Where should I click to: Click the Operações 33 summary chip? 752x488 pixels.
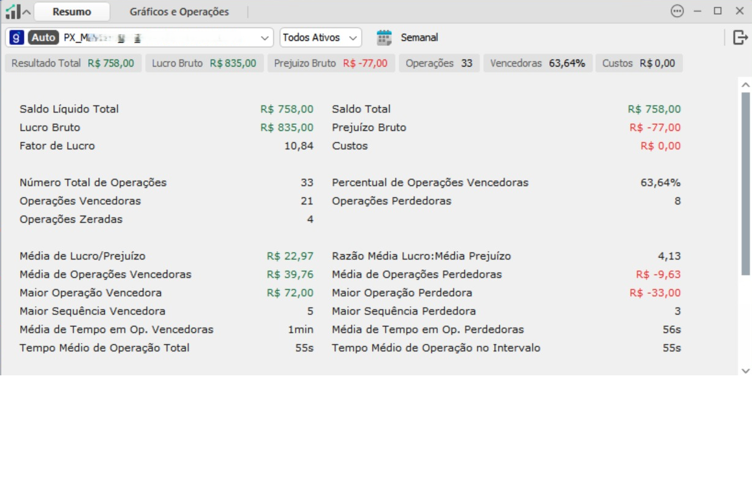click(440, 63)
